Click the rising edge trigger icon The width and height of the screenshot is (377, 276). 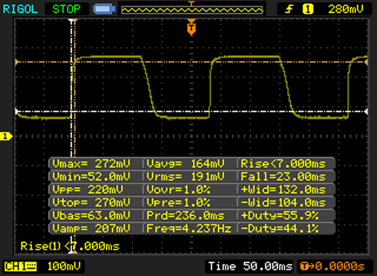(x=290, y=8)
